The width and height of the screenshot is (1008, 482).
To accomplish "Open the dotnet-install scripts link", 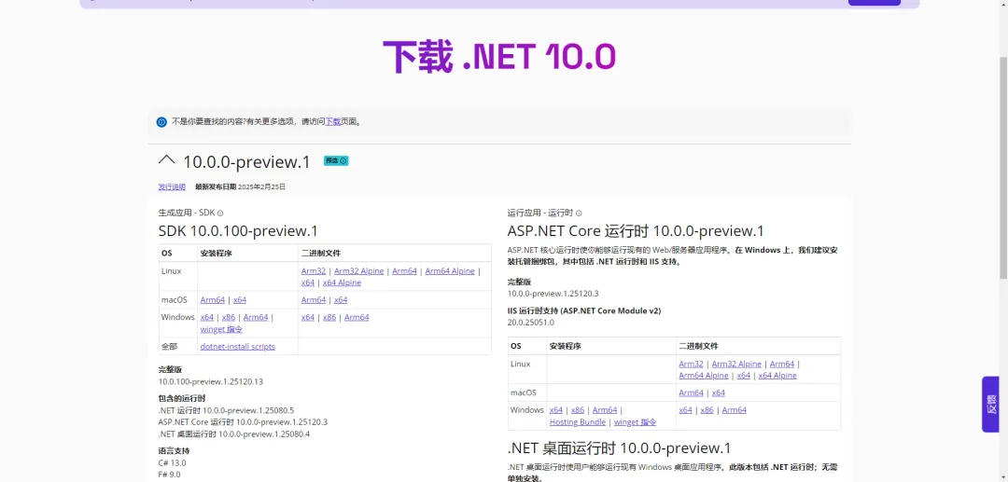I will pyautogui.click(x=238, y=347).
